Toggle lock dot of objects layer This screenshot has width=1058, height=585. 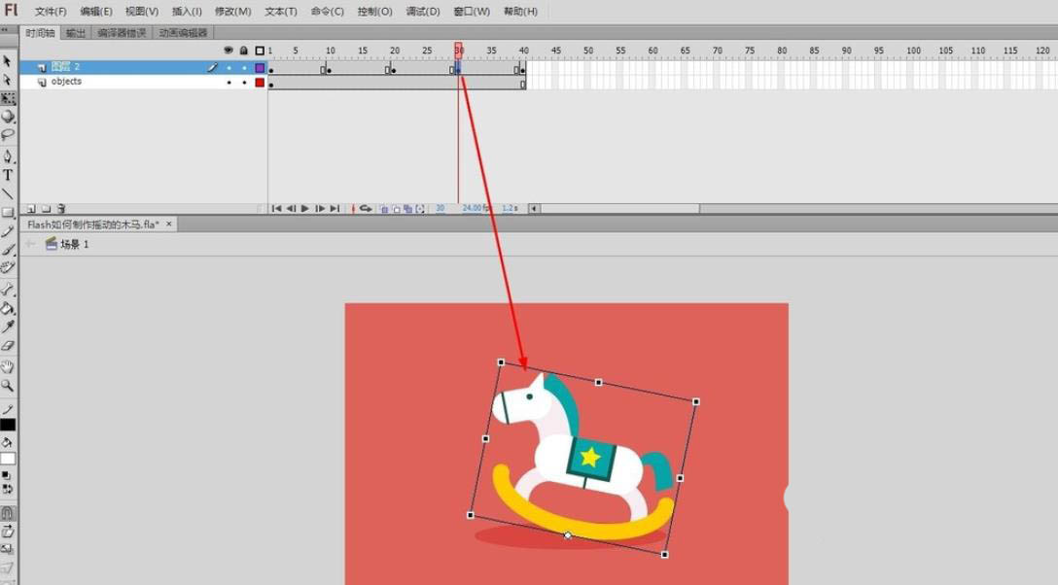(244, 83)
